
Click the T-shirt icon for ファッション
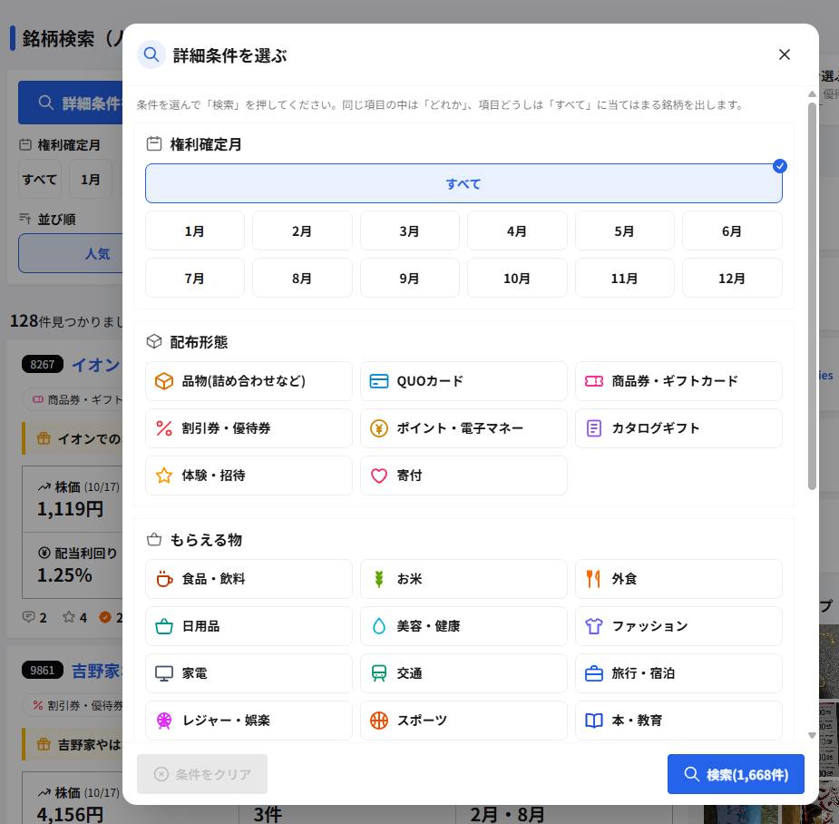(x=594, y=626)
